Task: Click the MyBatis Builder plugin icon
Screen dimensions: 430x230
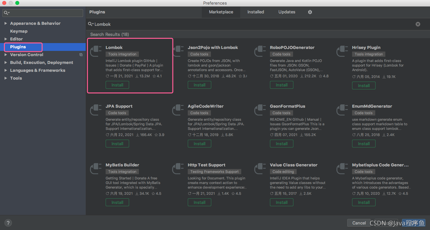Action: click(x=96, y=169)
